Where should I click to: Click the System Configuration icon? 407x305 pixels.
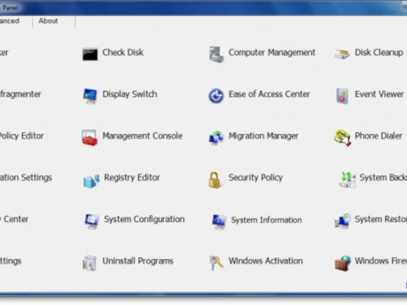coord(92,221)
